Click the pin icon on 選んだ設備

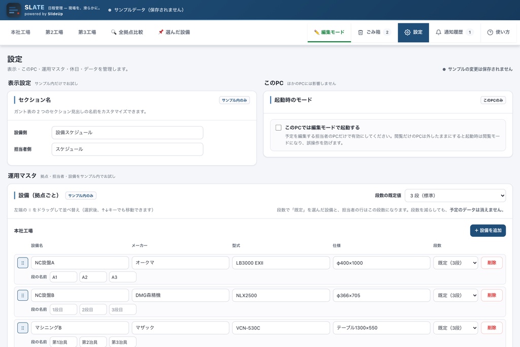click(x=161, y=32)
